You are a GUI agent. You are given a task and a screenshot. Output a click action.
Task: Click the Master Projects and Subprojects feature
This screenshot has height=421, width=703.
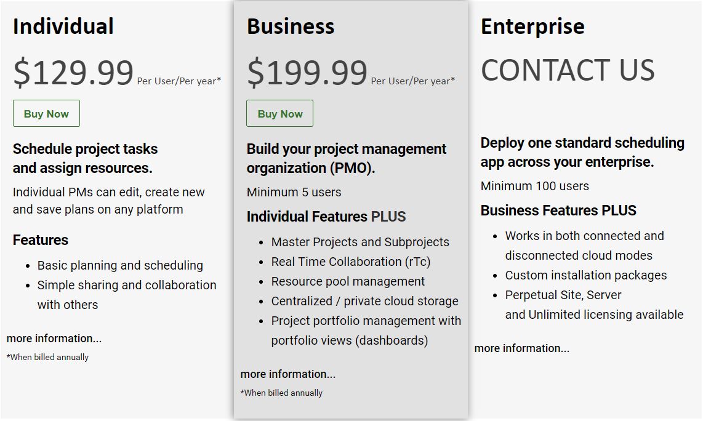(360, 242)
